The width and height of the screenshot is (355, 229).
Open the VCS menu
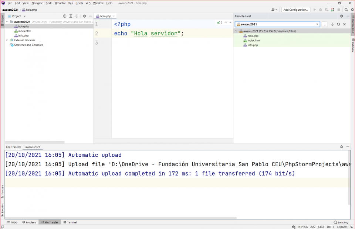pos(88,3)
